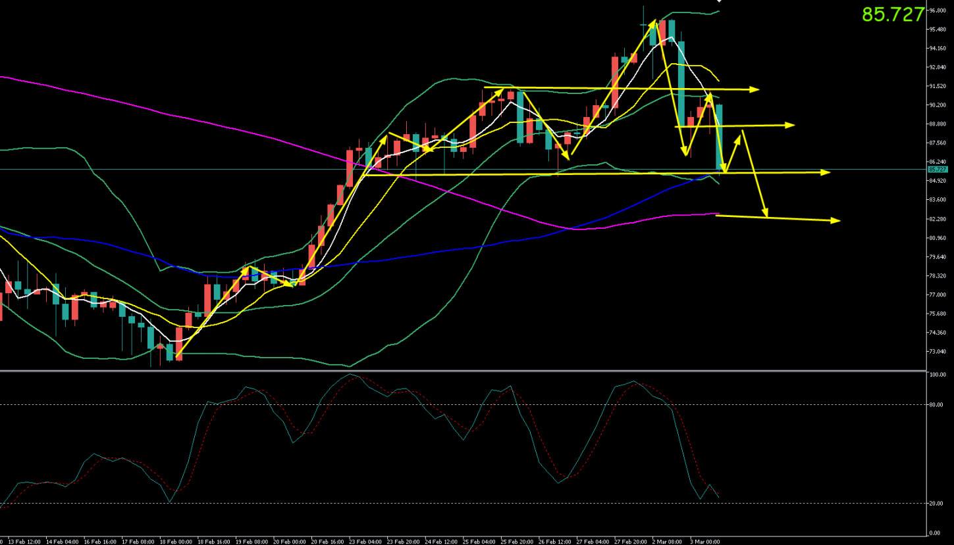Click the stochastic 20.00 level label

pyautogui.click(x=937, y=504)
